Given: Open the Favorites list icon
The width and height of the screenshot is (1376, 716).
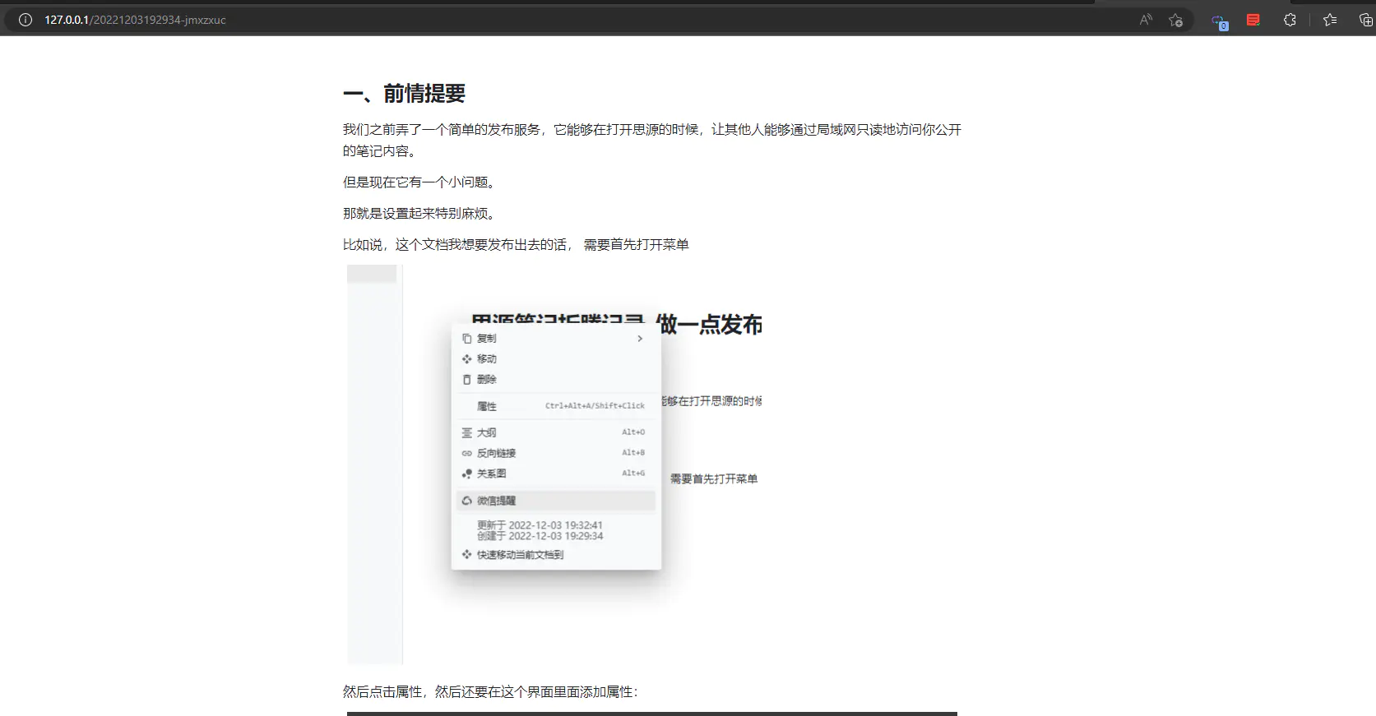Looking at the screenshot, I should point(1330,20).
